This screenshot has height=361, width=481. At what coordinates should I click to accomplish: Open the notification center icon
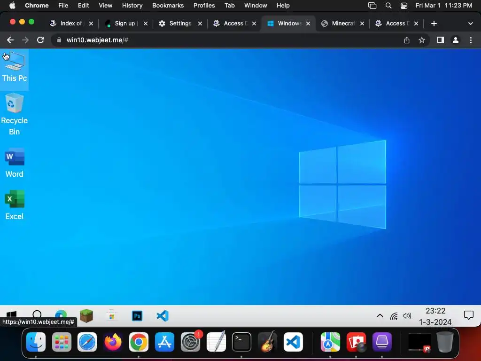tap(468, 315)
